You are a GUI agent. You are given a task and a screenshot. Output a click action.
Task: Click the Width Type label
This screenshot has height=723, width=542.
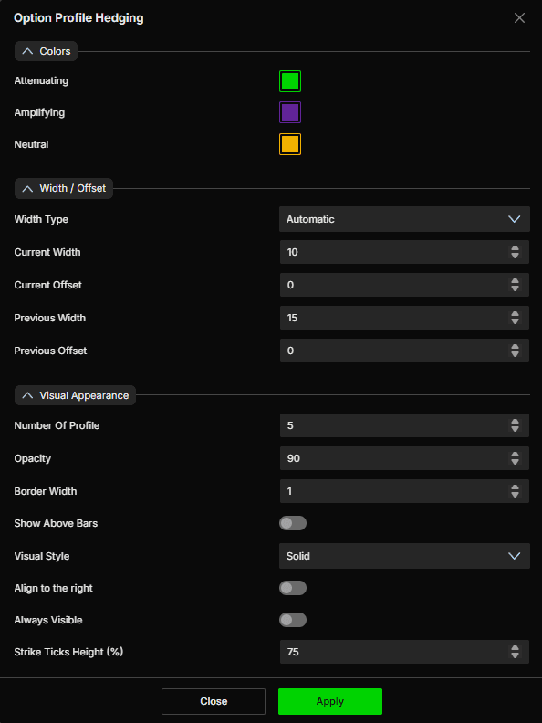pos(41,219)
